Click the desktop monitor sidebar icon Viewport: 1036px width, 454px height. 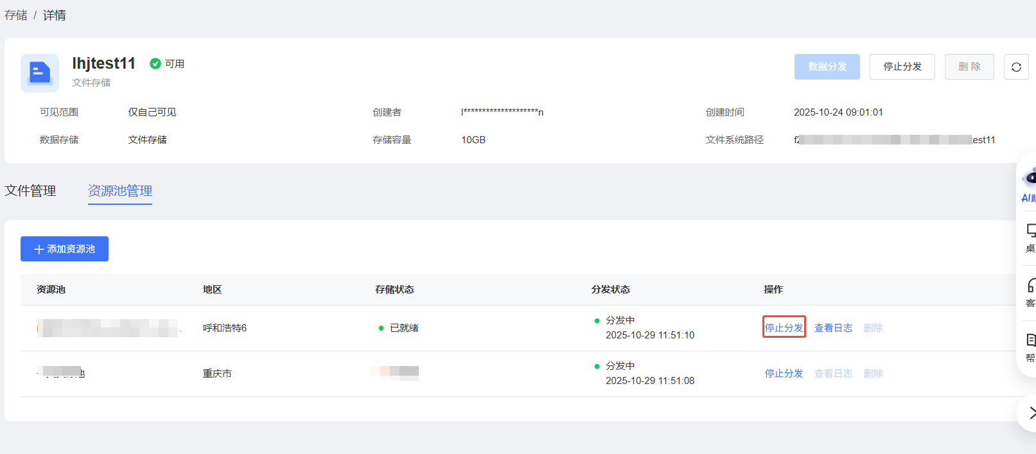[x=1030, y=231]
